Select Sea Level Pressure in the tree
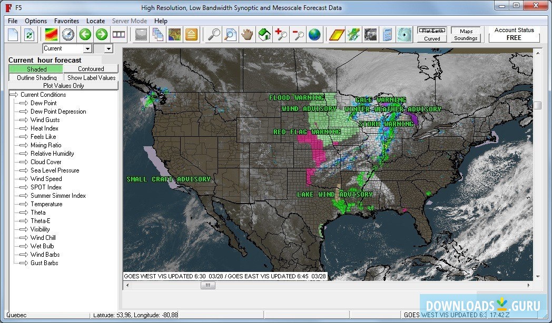 [x=55, y=170]
